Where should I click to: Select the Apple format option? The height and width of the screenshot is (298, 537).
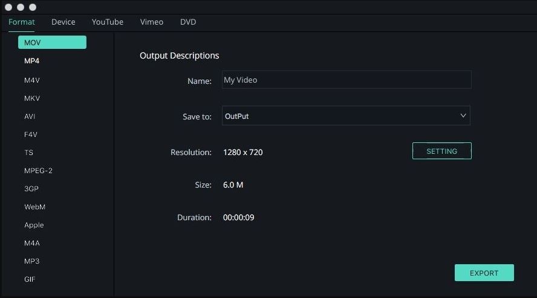pos(34,225)
